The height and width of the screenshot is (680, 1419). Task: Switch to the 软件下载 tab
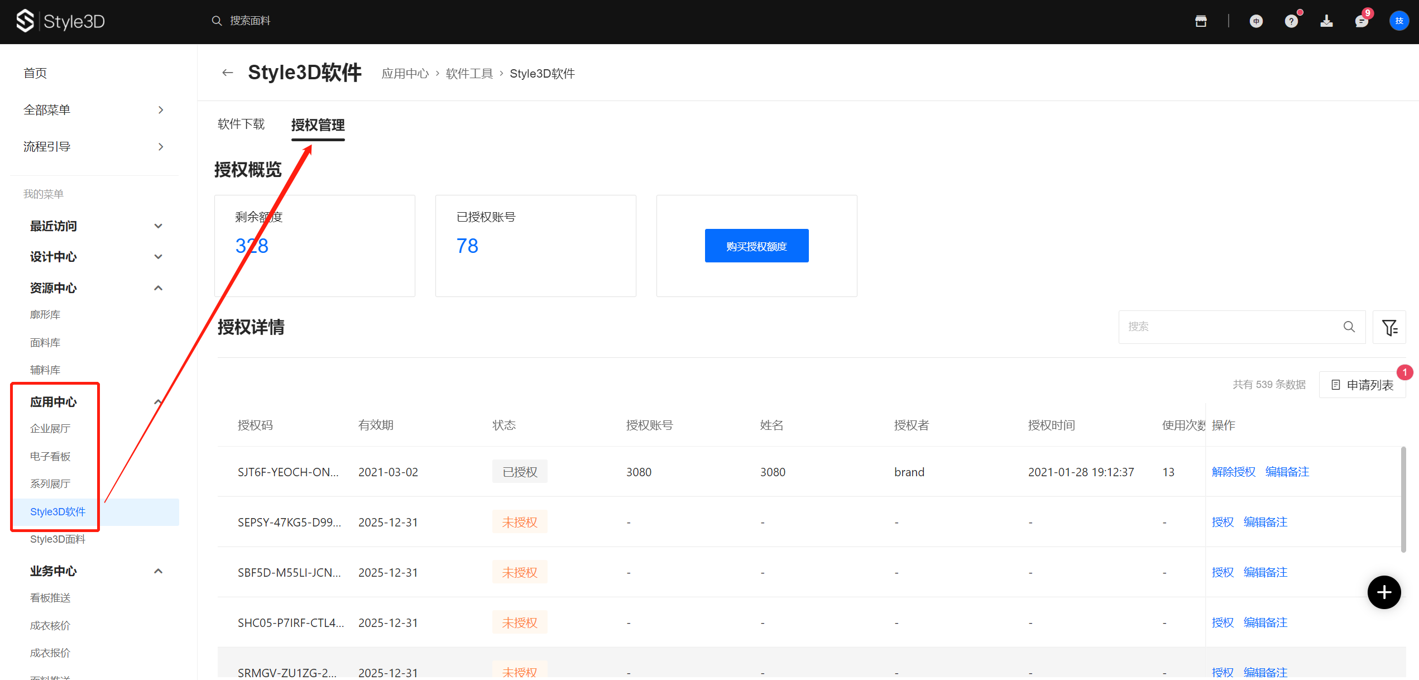[241, 124]
